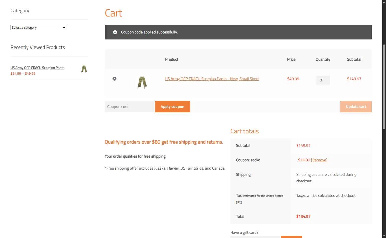Click the 'Category' sidebar heading

(20, 11)
